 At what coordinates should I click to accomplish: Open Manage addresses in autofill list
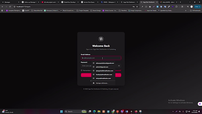[x=104, y=83]
